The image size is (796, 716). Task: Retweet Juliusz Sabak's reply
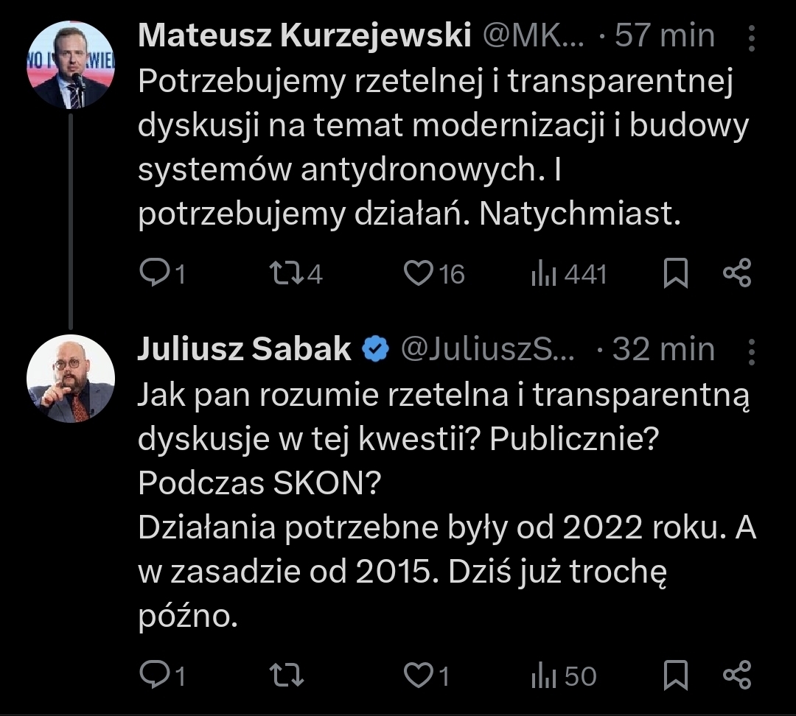[284, 675]
